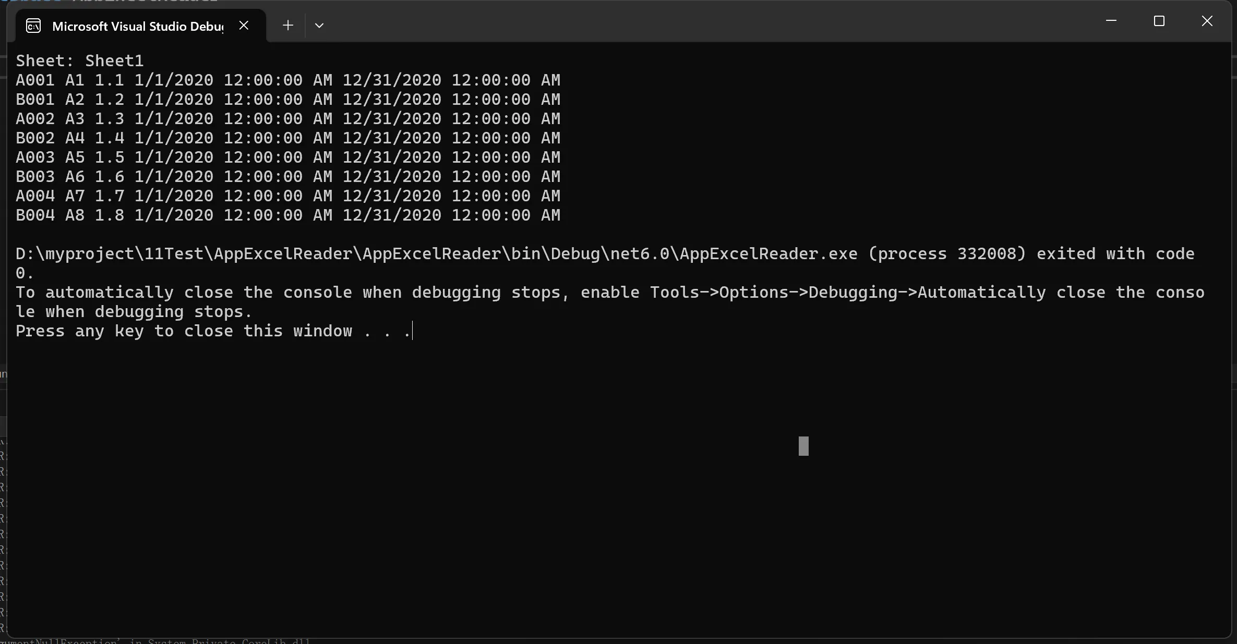Click the 'Sheet: Sheet1' output line
This screenshot has height=644, width=1237.
tap(79, 60)
